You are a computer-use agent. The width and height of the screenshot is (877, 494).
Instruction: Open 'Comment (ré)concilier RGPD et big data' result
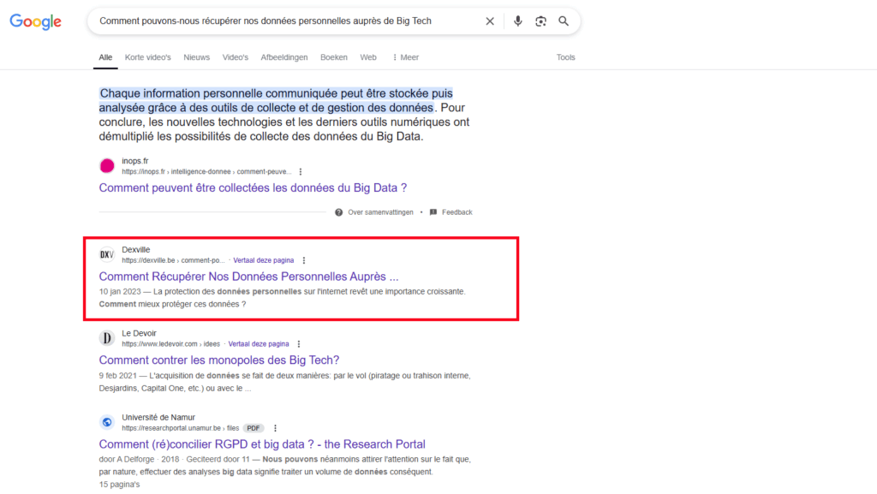tap(262, 444)
